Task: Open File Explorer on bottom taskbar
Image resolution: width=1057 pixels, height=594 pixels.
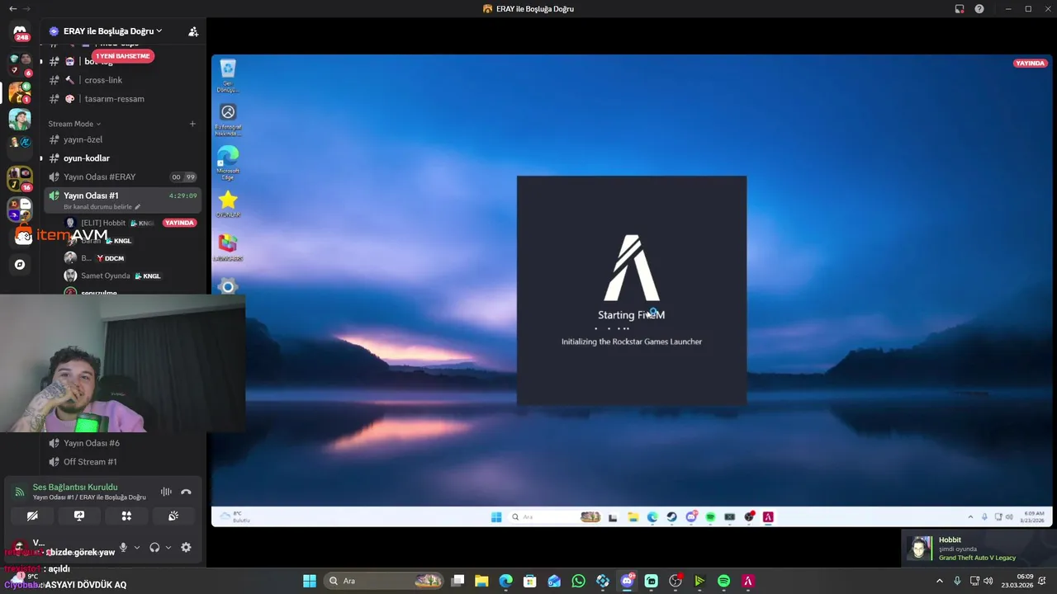Action: tap(481, 581)
